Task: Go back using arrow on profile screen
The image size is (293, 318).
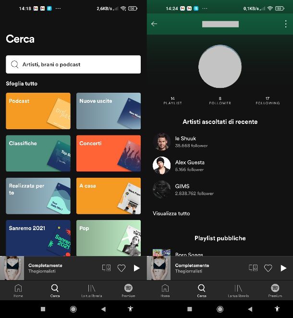Action: coord(154,24)
